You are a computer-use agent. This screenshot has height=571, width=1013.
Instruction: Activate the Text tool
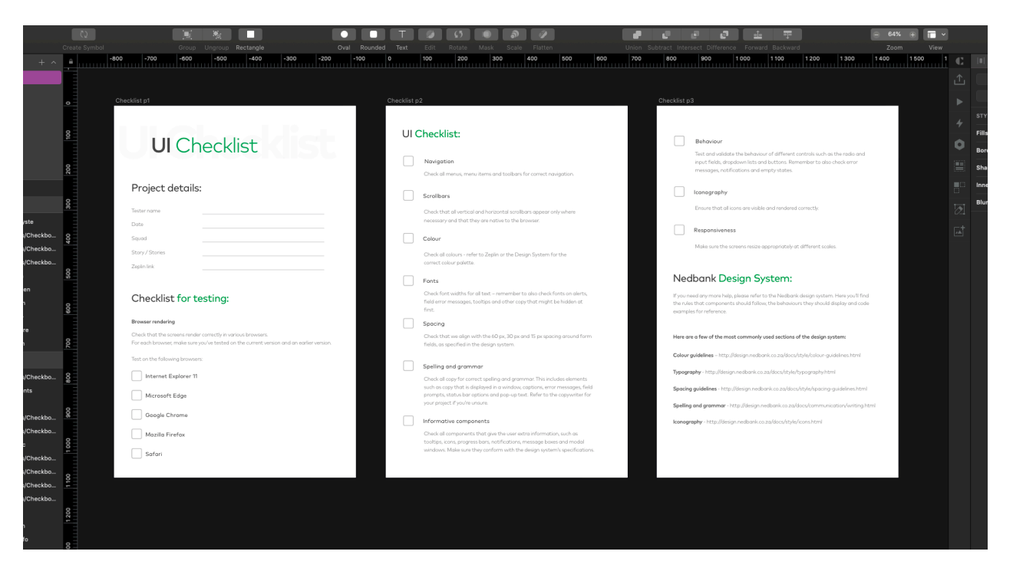[x=401, y=34]
